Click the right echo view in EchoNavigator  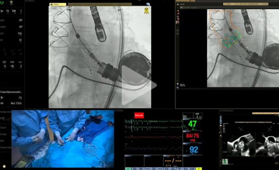267,145
